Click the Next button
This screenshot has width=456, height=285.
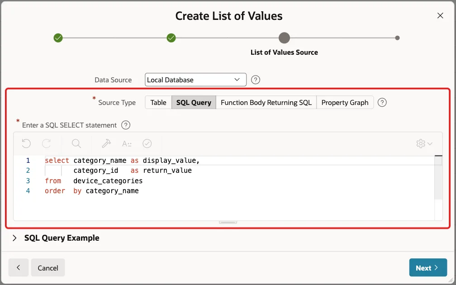(428, 267)
